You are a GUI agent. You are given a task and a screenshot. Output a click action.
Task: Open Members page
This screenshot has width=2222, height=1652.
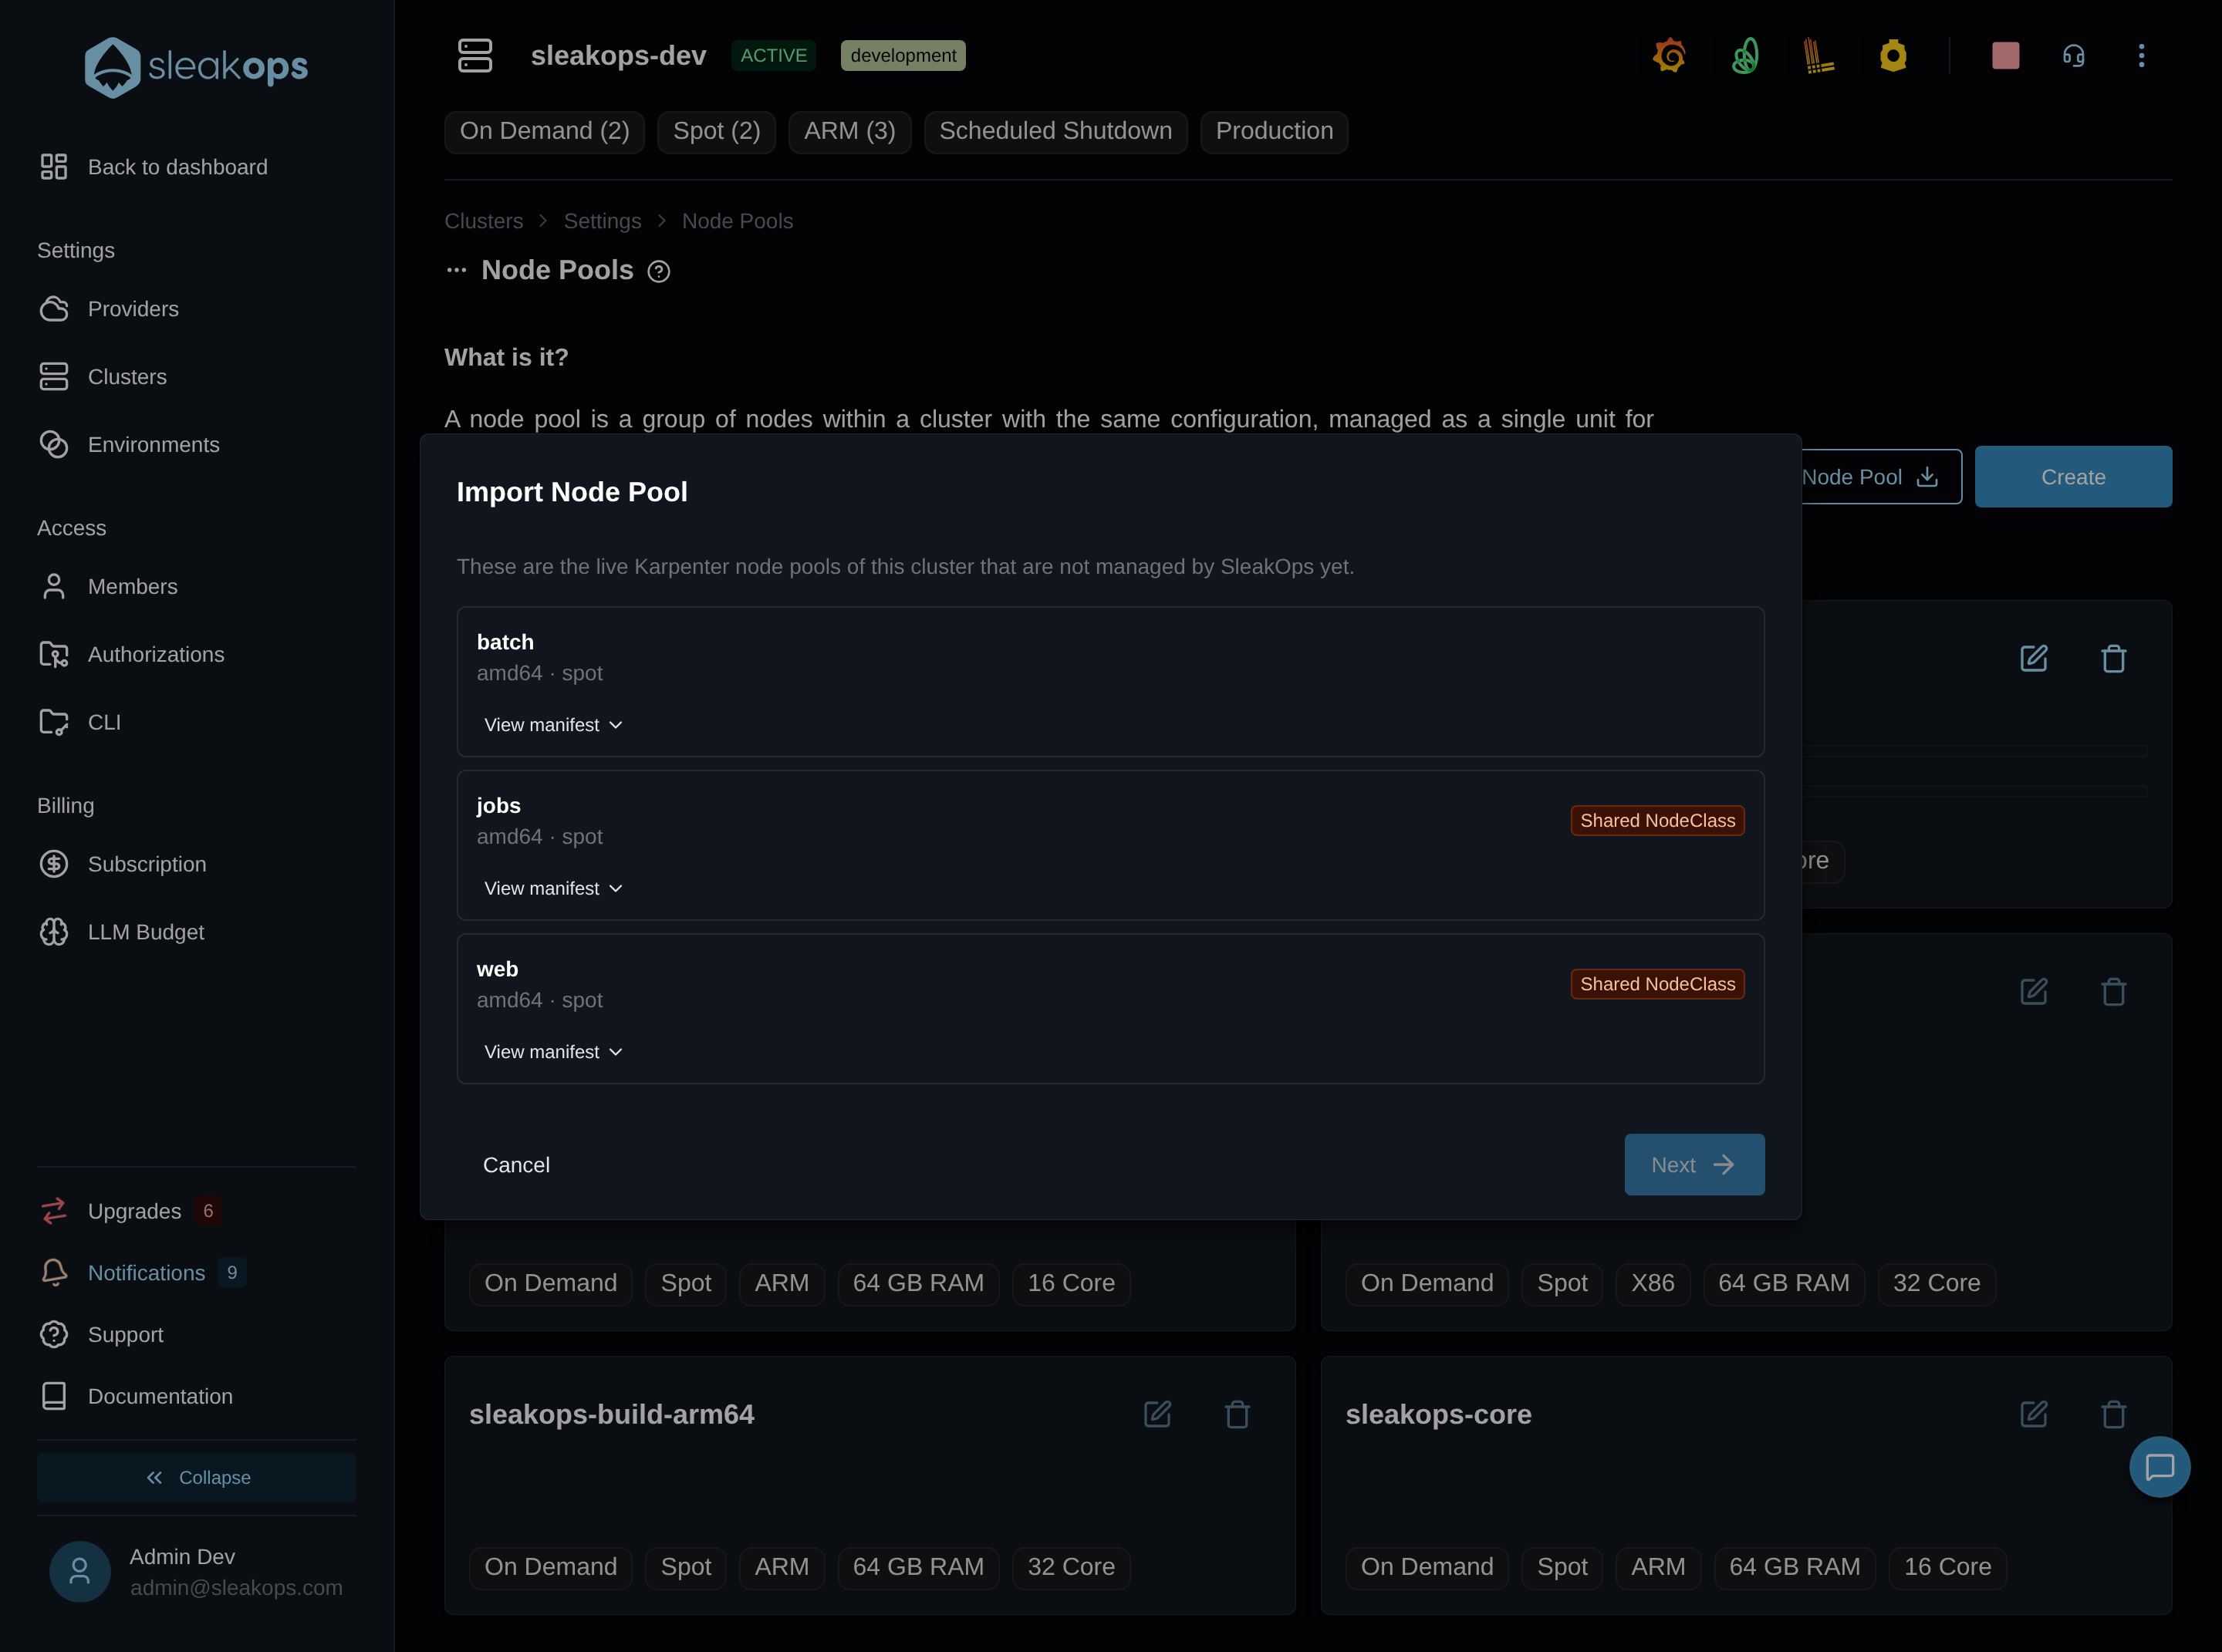(108, 587)
